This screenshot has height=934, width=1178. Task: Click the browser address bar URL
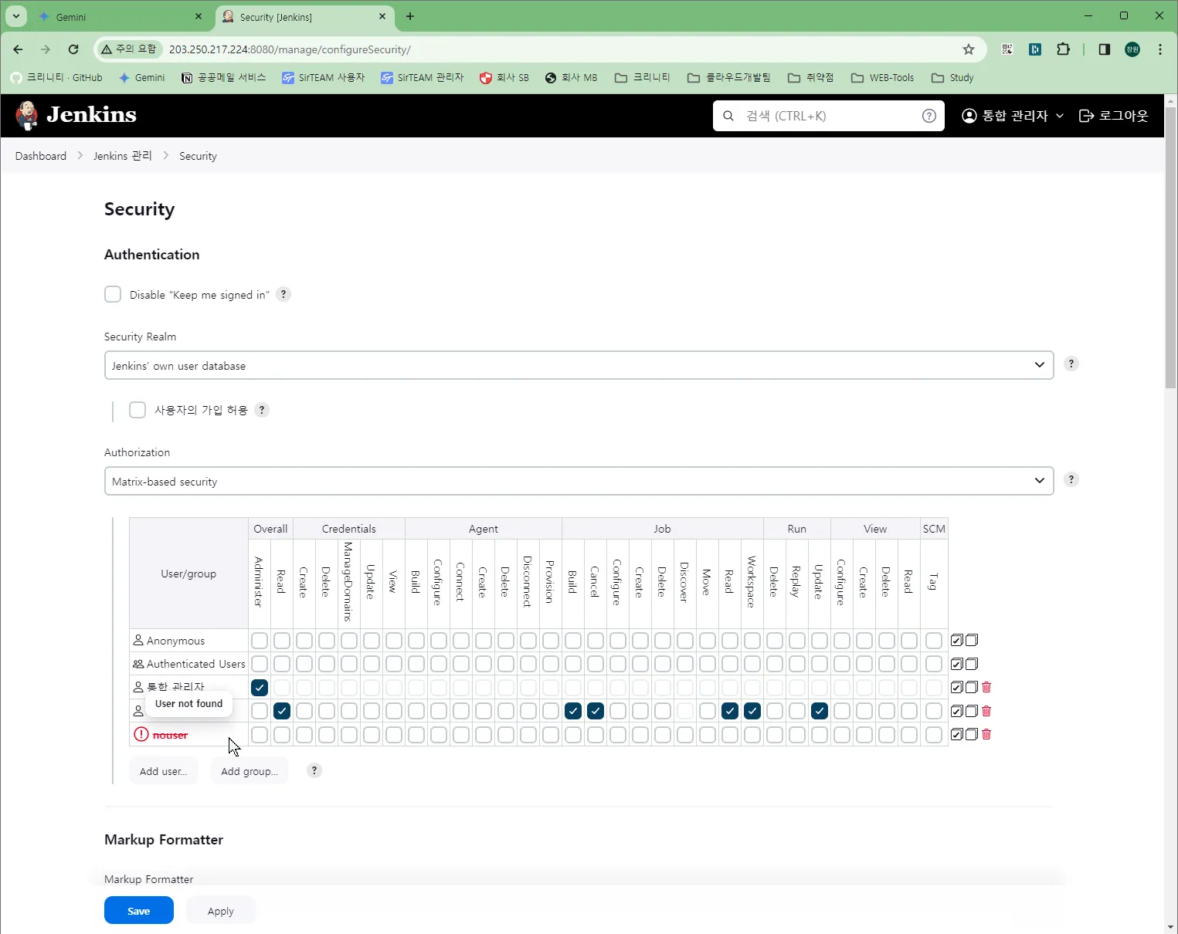(290, 49)
